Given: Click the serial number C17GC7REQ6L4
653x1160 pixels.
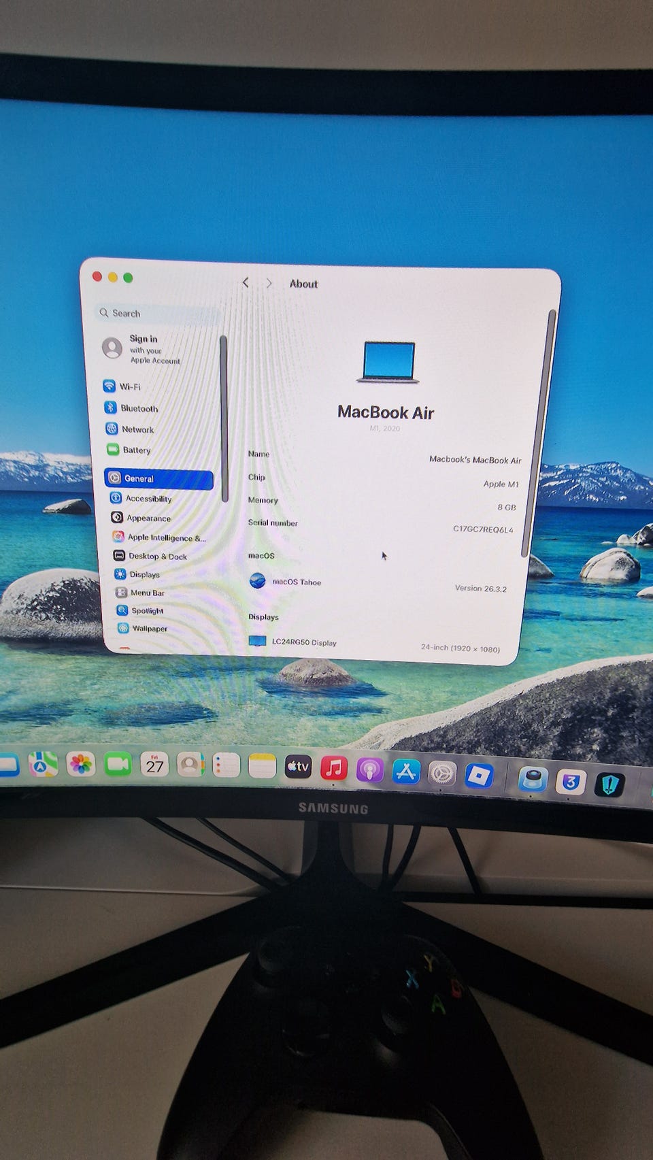Looking at the screenshot, I should (x=483, y=529).
